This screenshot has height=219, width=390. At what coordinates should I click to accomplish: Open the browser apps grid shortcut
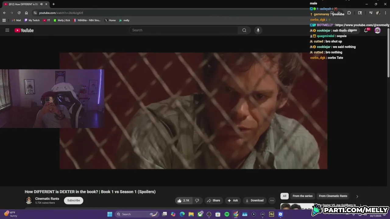[x=4, y=20]
